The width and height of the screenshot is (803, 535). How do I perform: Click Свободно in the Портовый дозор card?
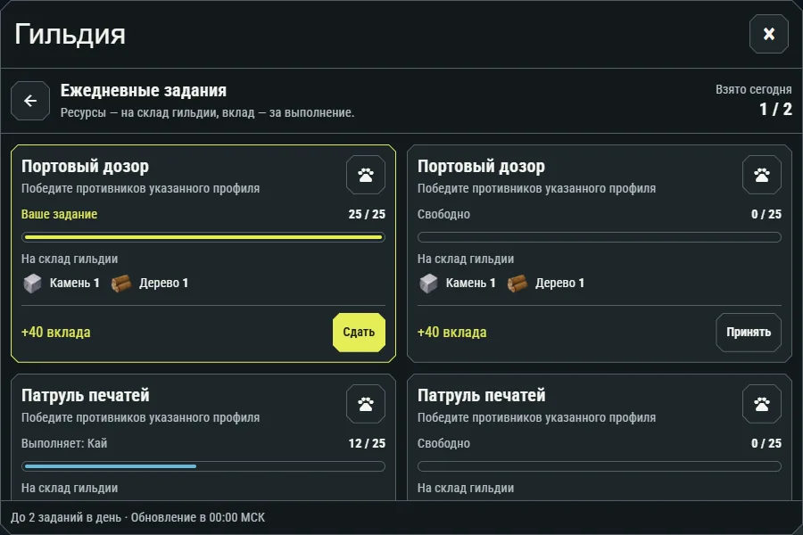coord(443,214)
